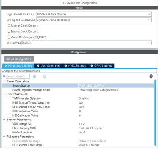Click the rev.V value

[82, 132]
